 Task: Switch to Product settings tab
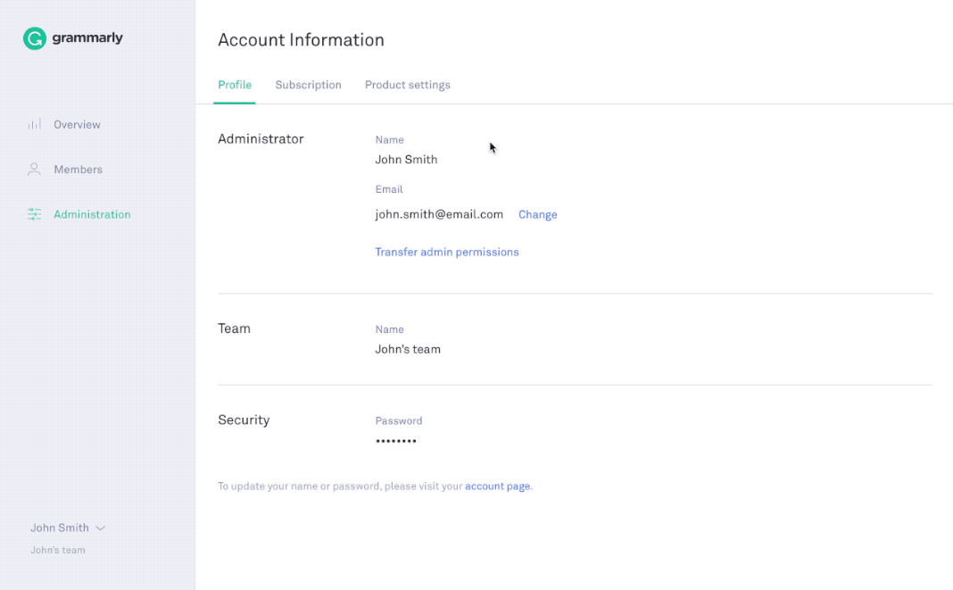(x=407, y=85)
